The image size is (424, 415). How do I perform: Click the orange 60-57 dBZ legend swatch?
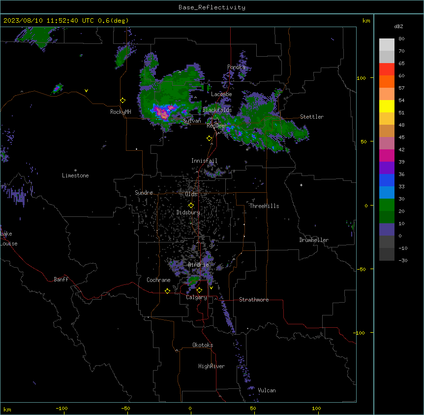pyautogui.click(x=387, y=81)
